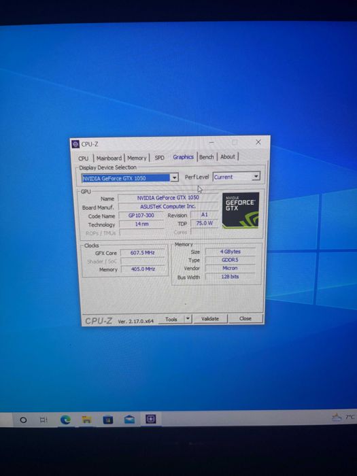Switch to the Mainboard tab
The image size is (357, 476).
(x=109, y=158)
